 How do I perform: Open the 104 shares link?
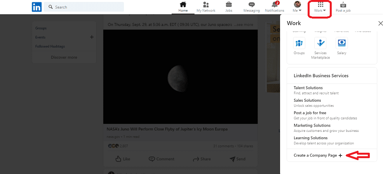pos(245,146)
